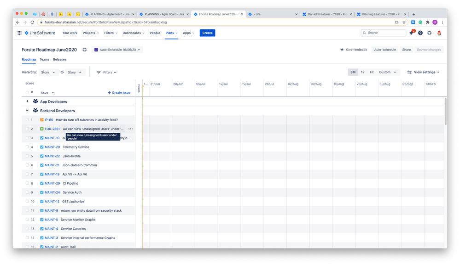Click the purple color swatch beside Auto-Schedule

(x=96, y=50)
